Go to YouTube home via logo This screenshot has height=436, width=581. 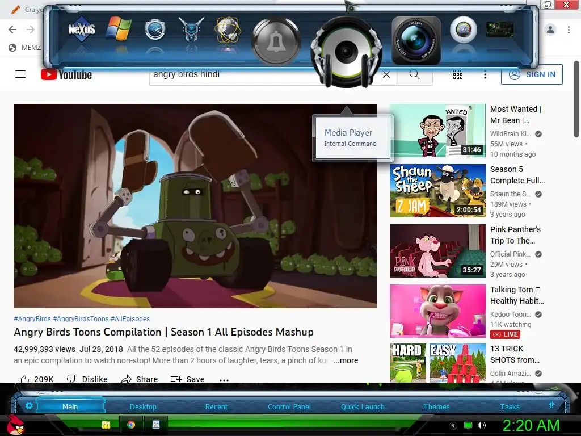click(x=66, y=74)
